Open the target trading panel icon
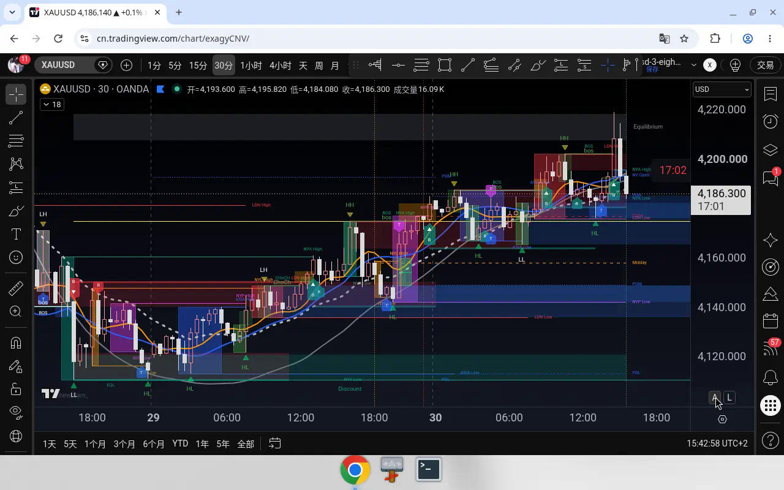 point(771,266)
